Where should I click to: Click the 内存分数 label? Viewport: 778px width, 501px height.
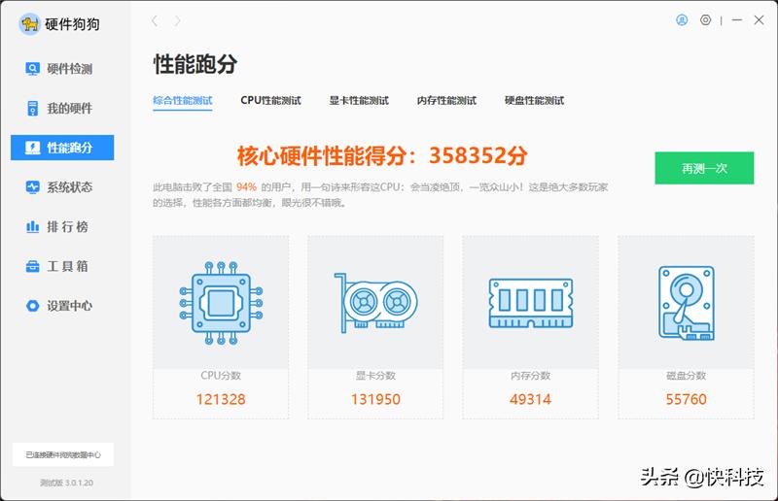(x=530, y=376)
